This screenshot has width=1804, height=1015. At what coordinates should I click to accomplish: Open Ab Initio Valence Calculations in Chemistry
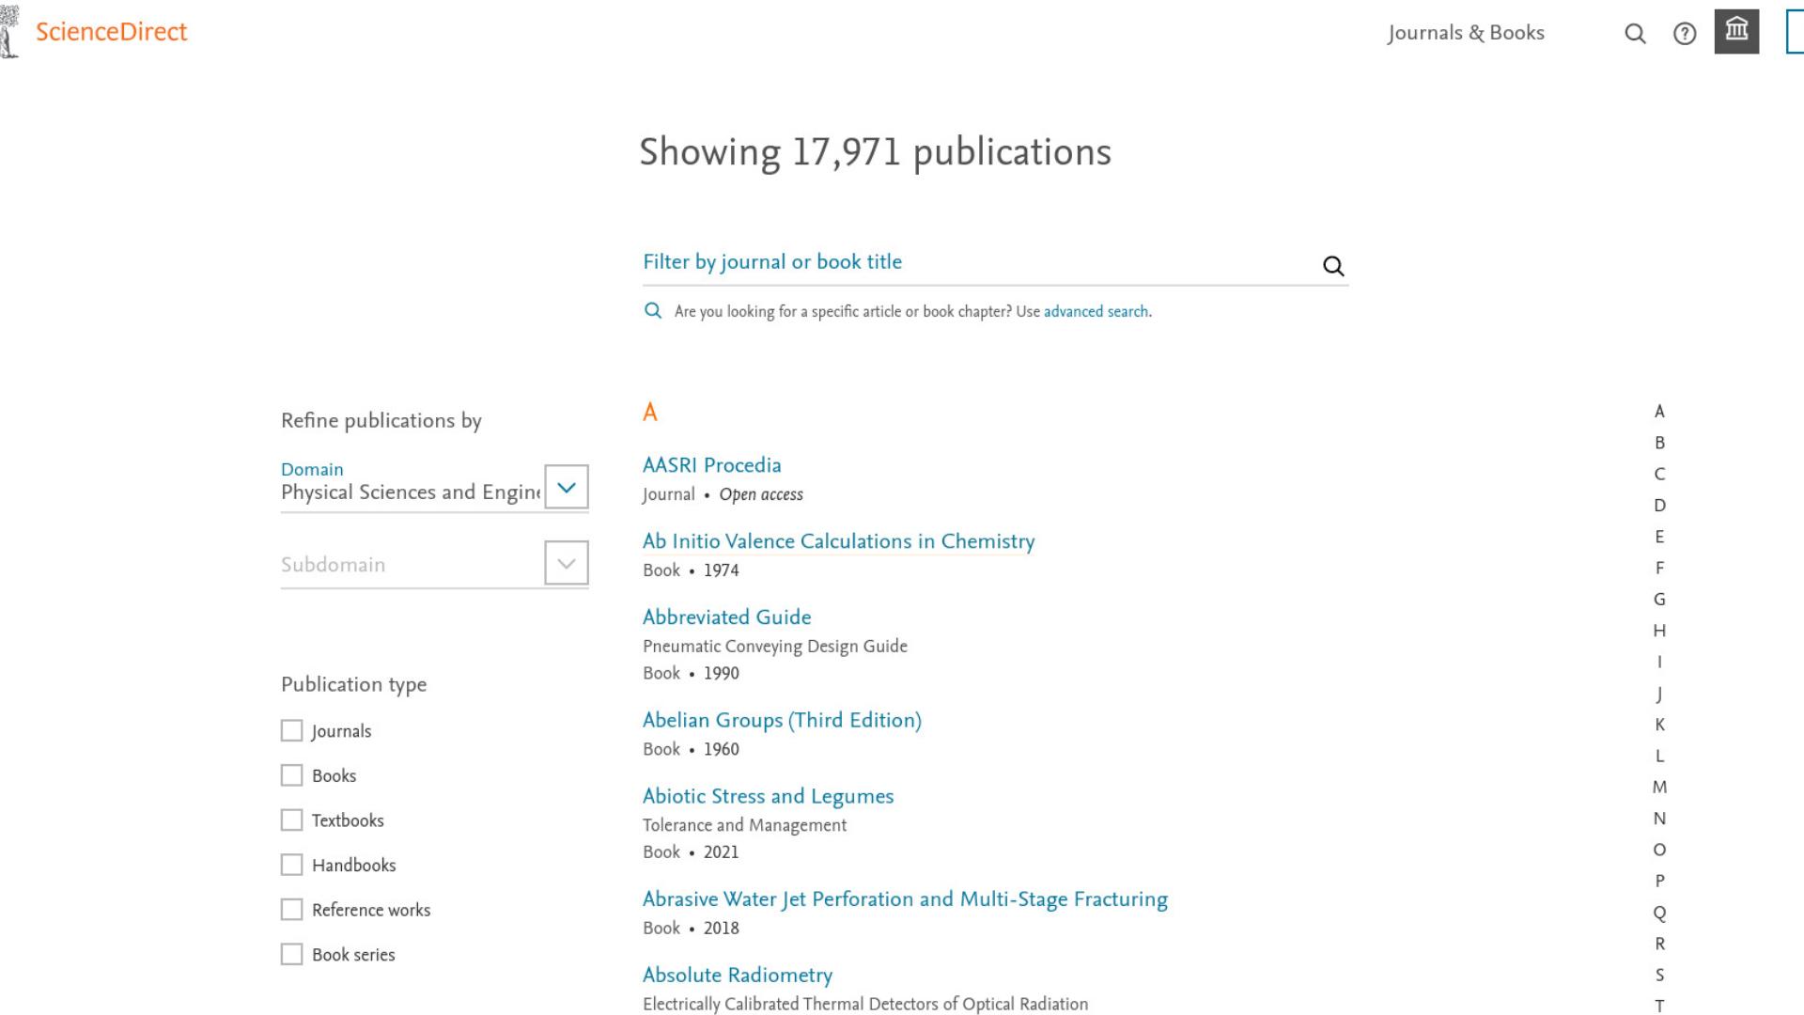click(x=838, y=541)
